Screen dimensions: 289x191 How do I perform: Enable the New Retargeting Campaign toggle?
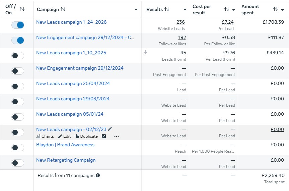(x=18, y=163)
